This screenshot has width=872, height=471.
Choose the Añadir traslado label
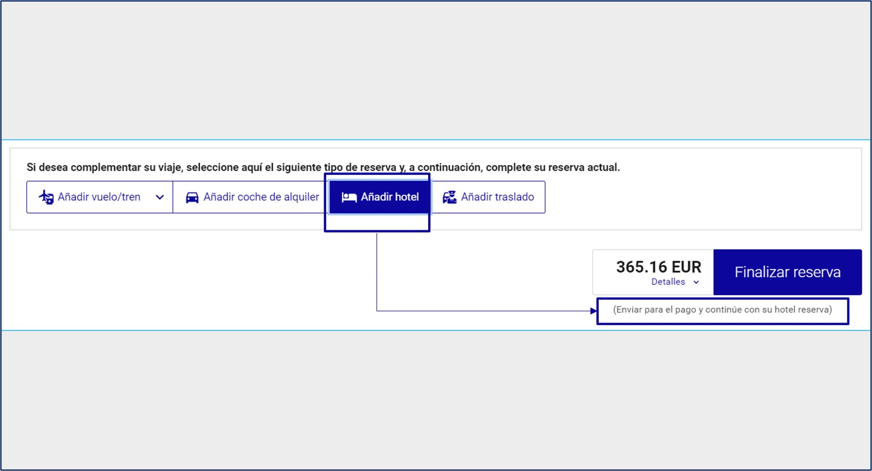[x=497, y=197]
